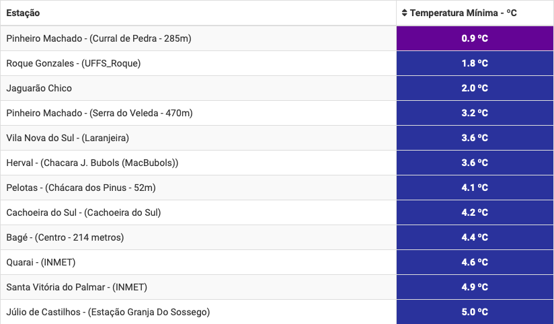The width and height of the screenshot is (554, 324).
Task: Click the 5.0 ºC temperature cell
Action: click(475, 312)
